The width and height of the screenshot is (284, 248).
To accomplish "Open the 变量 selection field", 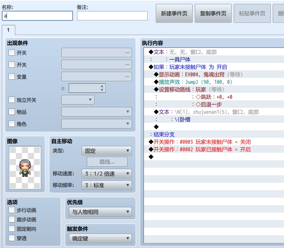I will pyautogui.click(x=97, y=76).
